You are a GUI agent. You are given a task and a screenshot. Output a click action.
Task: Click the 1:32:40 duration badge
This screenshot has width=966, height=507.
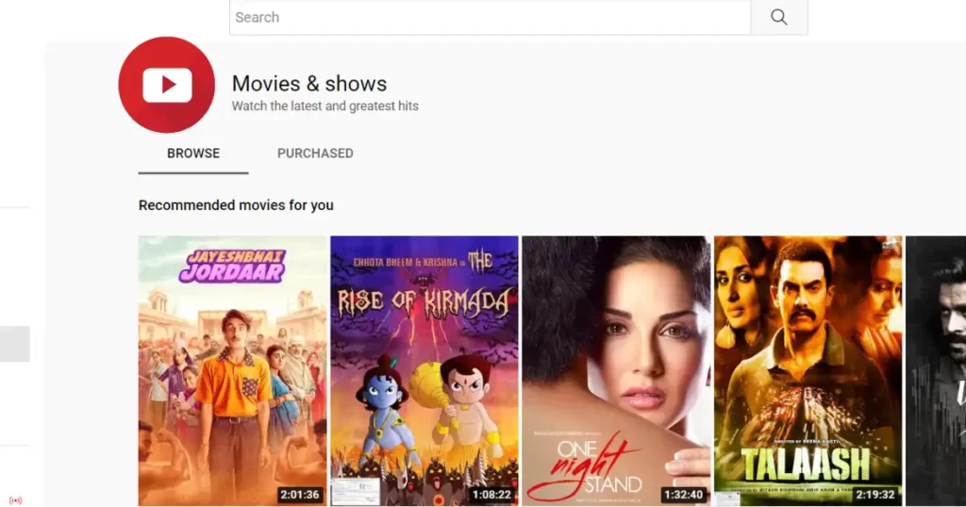pyautogui.click(x=684, y=495)
